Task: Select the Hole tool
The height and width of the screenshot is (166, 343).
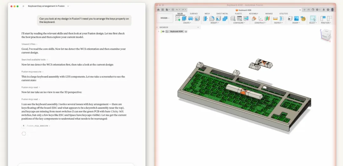Action: click(x=197, y=19)
